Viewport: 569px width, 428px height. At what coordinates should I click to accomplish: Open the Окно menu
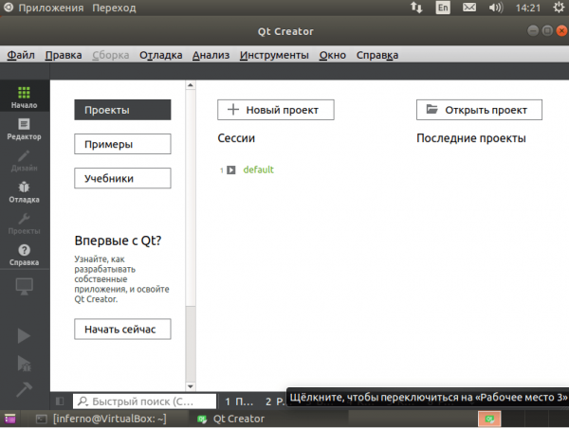pyautogui.click(x=333, y=55)
